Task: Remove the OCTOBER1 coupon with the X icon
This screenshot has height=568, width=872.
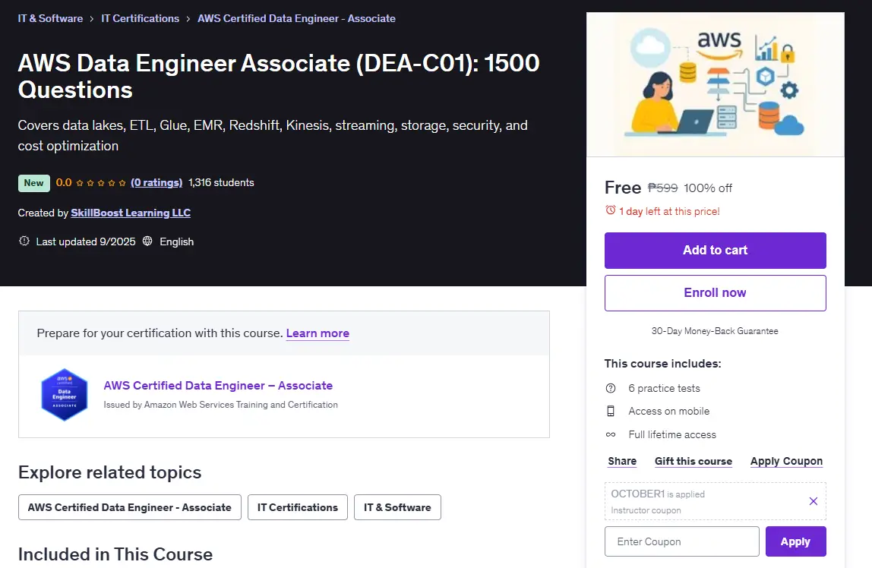Action: click(x=813, y=501)
